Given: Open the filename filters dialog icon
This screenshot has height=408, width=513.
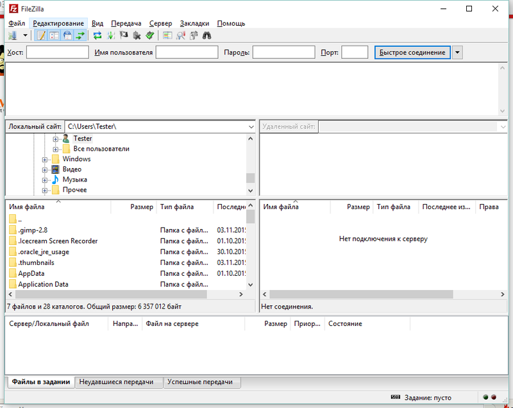Looking at the screenshot, I should coord(167,35).
